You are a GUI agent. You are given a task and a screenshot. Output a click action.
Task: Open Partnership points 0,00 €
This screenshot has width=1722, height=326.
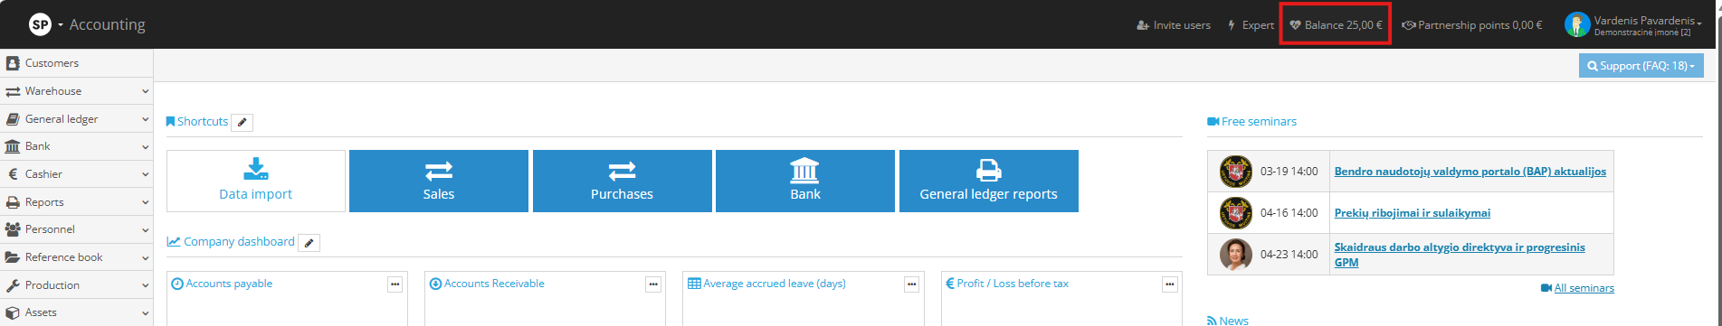[1472, 25]
